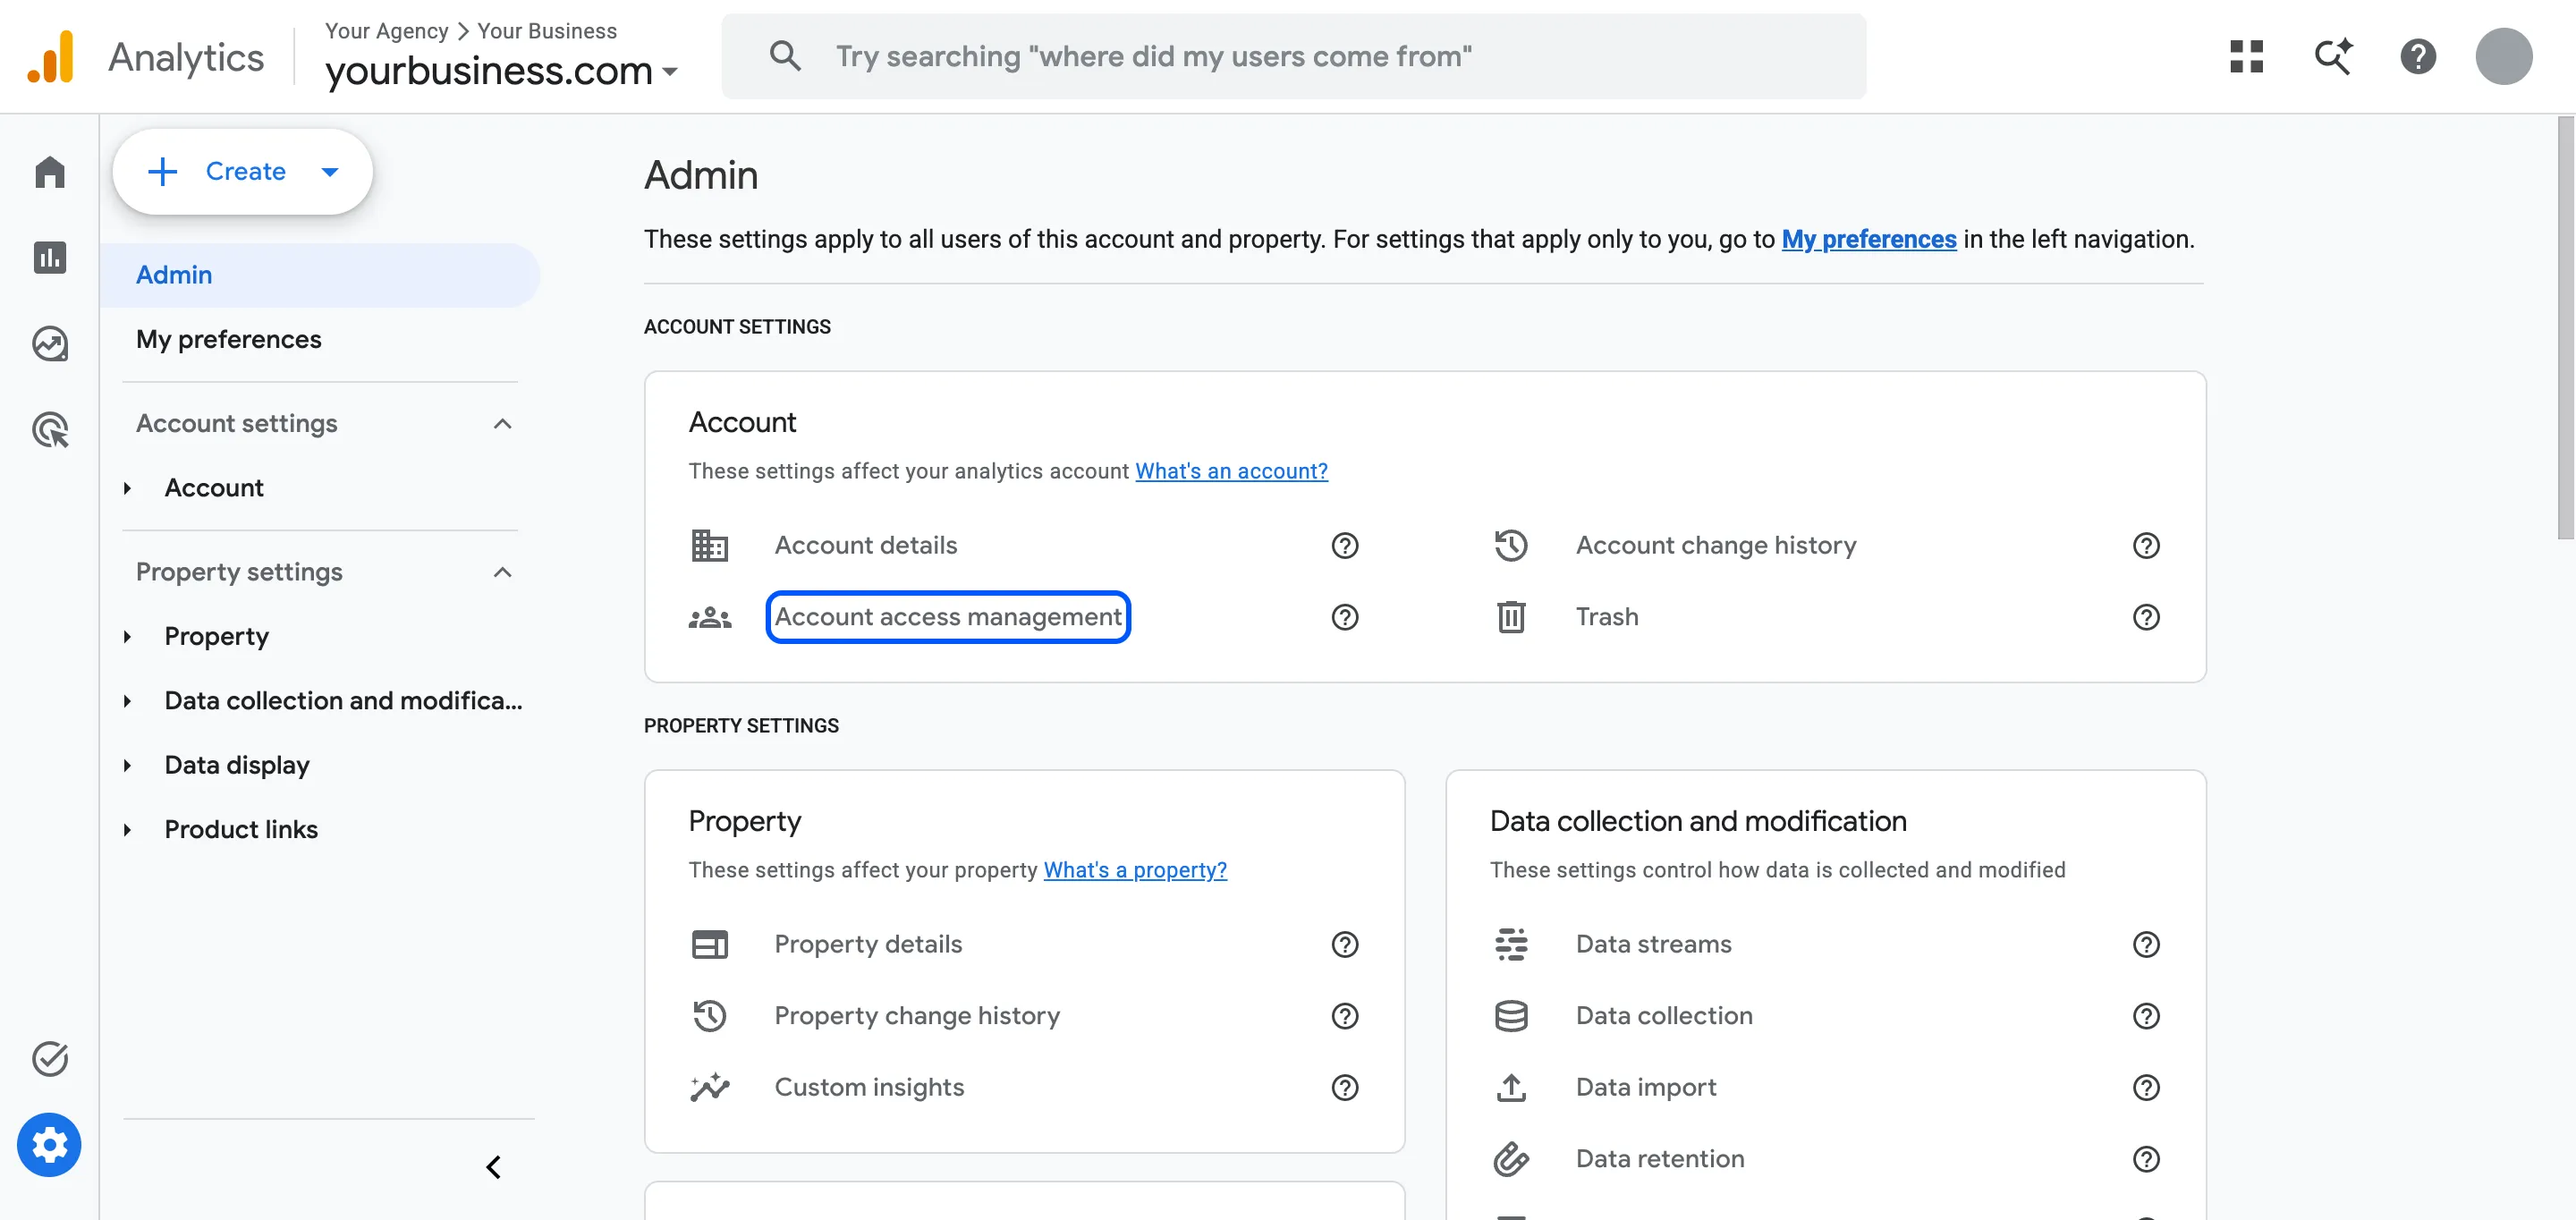Click the page vertical scrollbar
Viewport: 2576px width, 1220px height.
coord(2566,328)
